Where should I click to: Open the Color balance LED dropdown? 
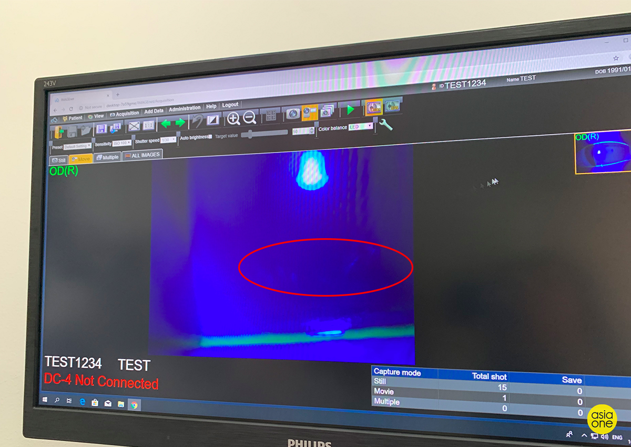361,127
